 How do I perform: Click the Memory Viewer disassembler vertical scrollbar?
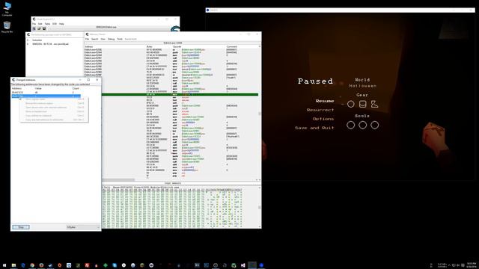(x=260, y=113)
